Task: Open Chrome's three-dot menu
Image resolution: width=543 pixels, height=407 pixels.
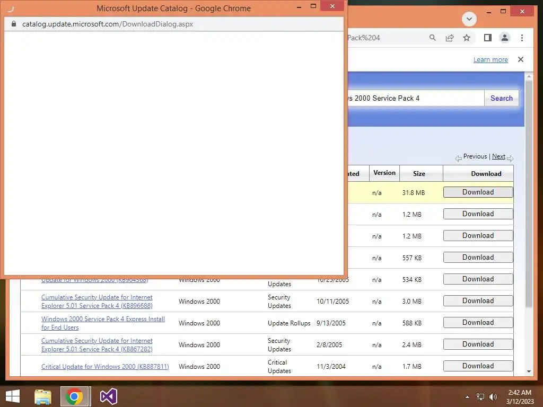Action: tap(522, 38)
